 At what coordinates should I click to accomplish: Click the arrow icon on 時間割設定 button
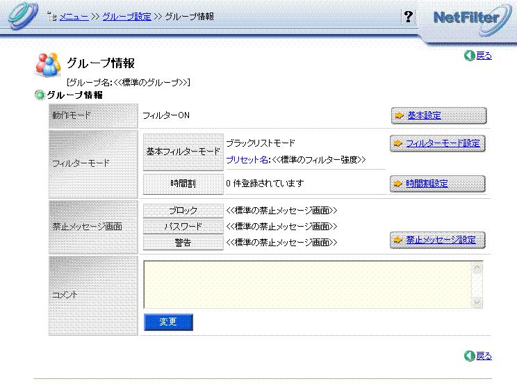pos(398,184)
